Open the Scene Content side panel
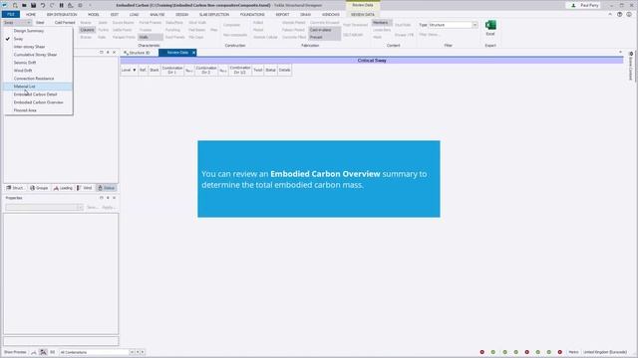Image resolution: width=638 pixels, height=358 pixels. 631,67
